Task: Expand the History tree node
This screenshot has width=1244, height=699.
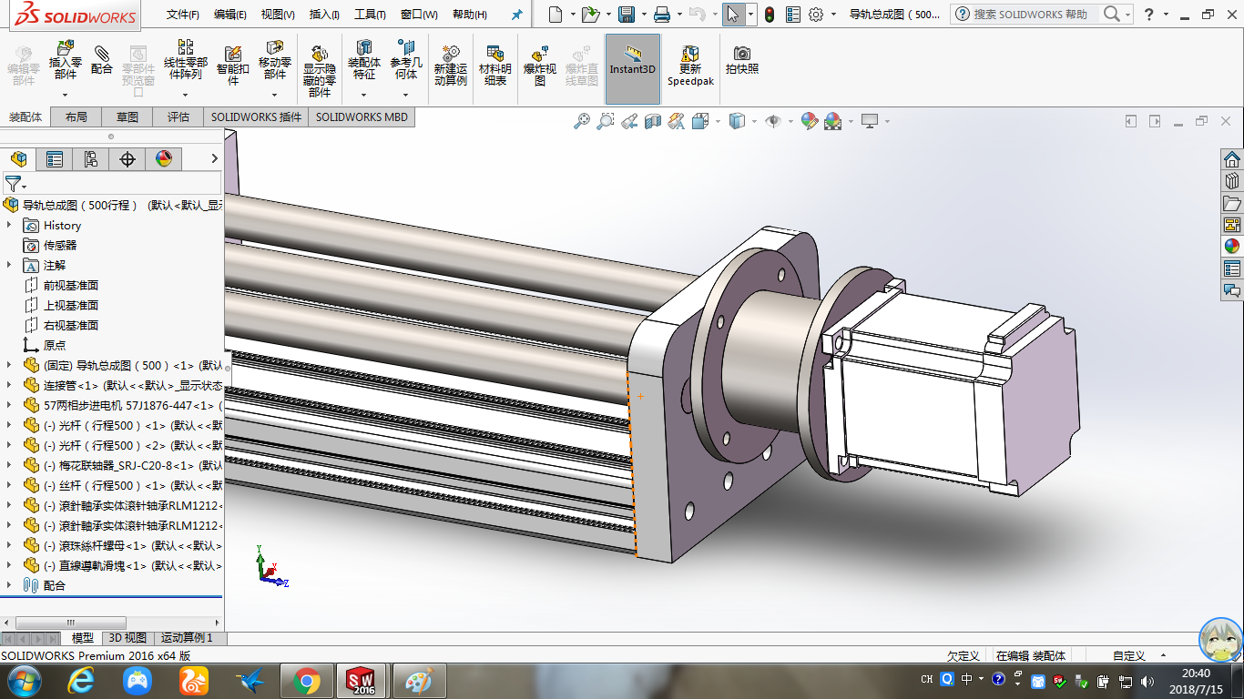Action: pyautogui.click(x=9, y=226)
